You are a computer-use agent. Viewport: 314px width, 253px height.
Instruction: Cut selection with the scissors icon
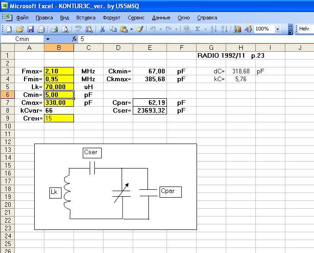tap(102, 29)
